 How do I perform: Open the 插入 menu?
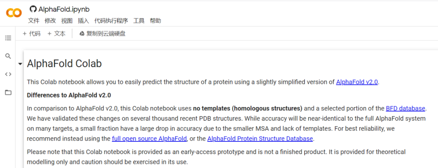point(84,21)
